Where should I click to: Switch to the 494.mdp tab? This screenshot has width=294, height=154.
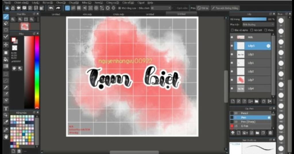click(87, 14)
